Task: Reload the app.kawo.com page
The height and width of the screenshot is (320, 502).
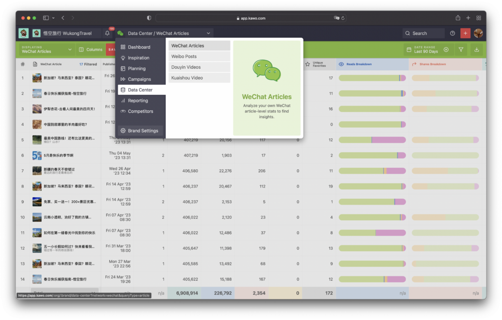Action: (x=343, y=18)
